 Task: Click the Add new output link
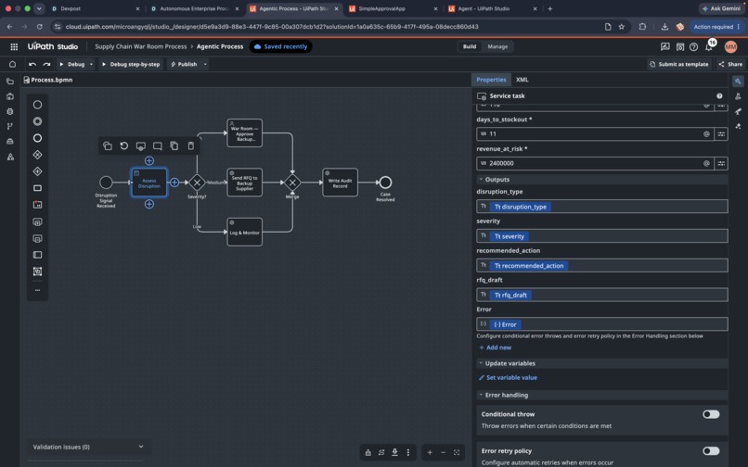click(x=496, y=347)
